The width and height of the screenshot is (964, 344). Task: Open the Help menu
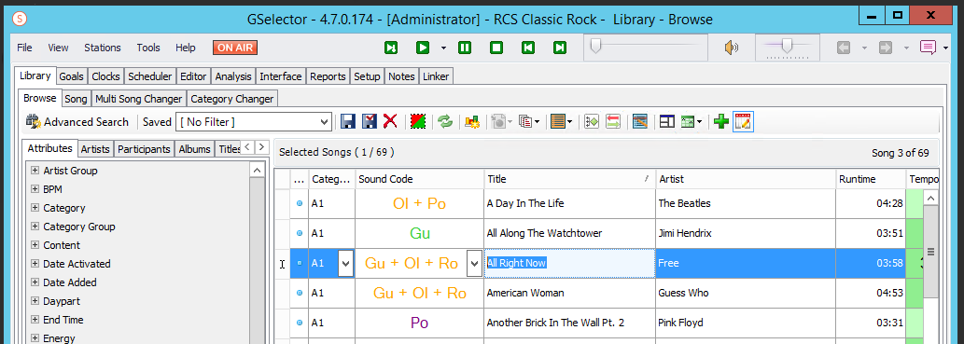(185, 48)
